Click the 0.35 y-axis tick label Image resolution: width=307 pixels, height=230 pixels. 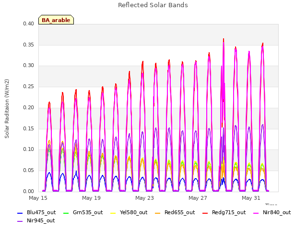(x=28, y=45)
